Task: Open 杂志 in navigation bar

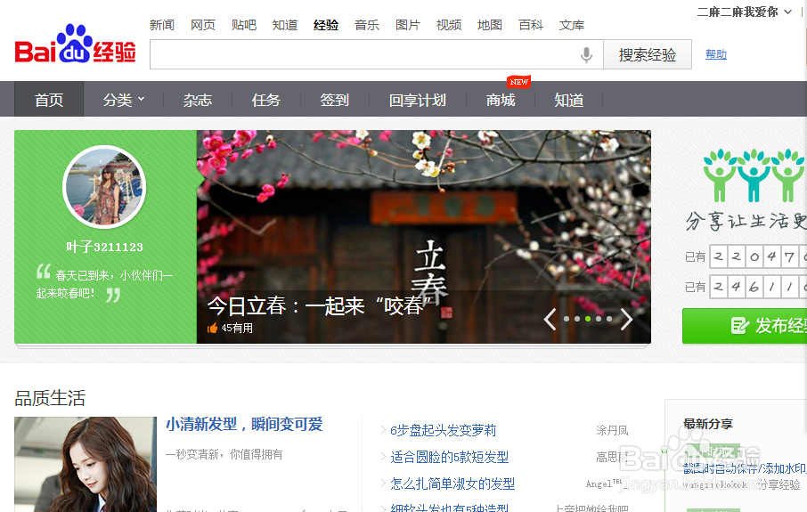Action: 198,100
